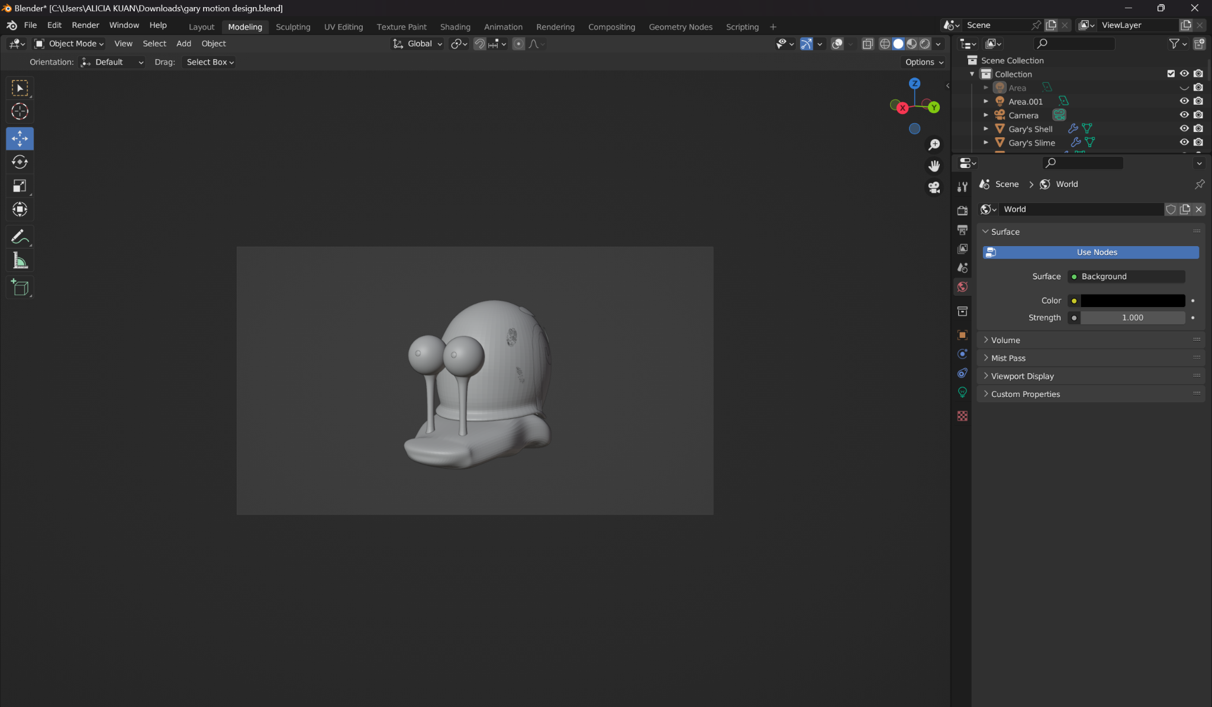1212x707 pixels.
Task: Expand Custom Properties panel
Action: [1091, 394]
